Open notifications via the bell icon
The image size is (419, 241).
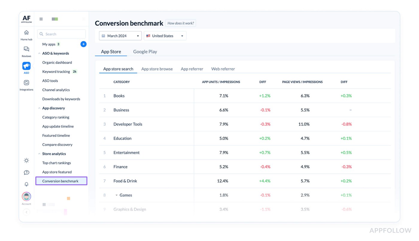(x=26, y=184)
